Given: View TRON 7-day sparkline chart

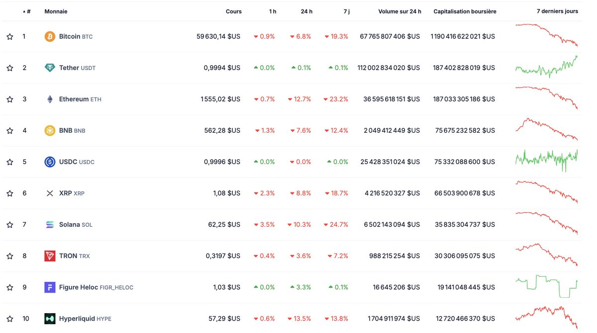Looking at the screenshot, I should click(547, 254).
